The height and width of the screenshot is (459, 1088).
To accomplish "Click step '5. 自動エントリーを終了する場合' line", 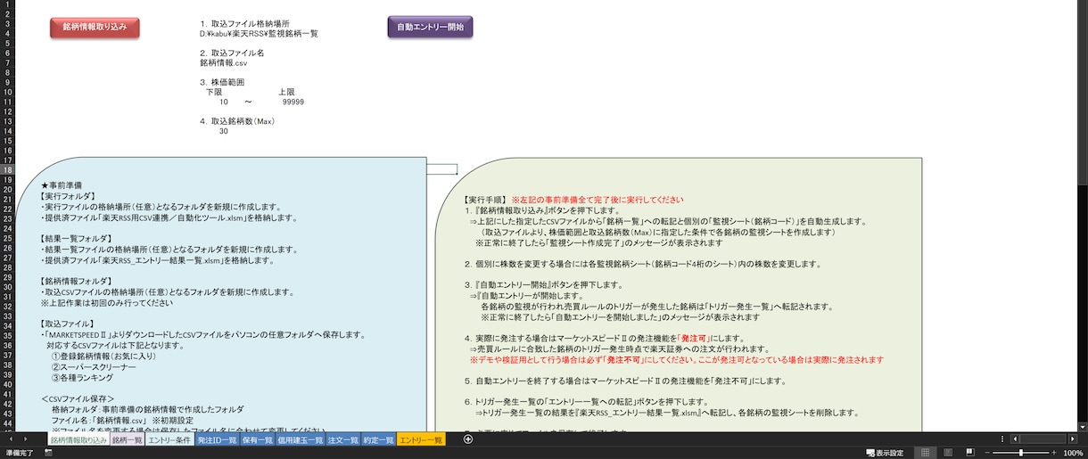I will coord(625,381).
